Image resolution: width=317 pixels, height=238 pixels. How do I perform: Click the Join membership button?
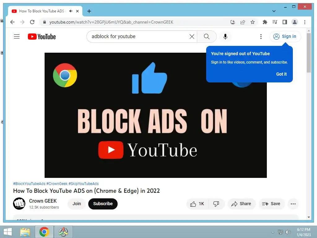(77, 204)
